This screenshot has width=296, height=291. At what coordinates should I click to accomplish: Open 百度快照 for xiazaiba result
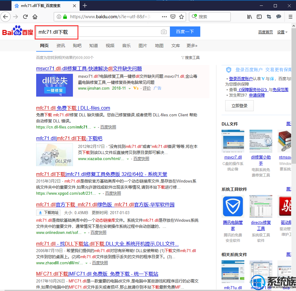coord(141,159)
